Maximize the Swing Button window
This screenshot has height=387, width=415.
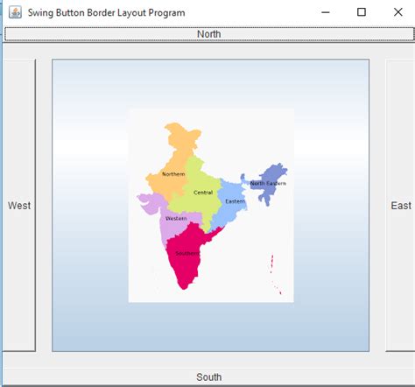(362, 12)
